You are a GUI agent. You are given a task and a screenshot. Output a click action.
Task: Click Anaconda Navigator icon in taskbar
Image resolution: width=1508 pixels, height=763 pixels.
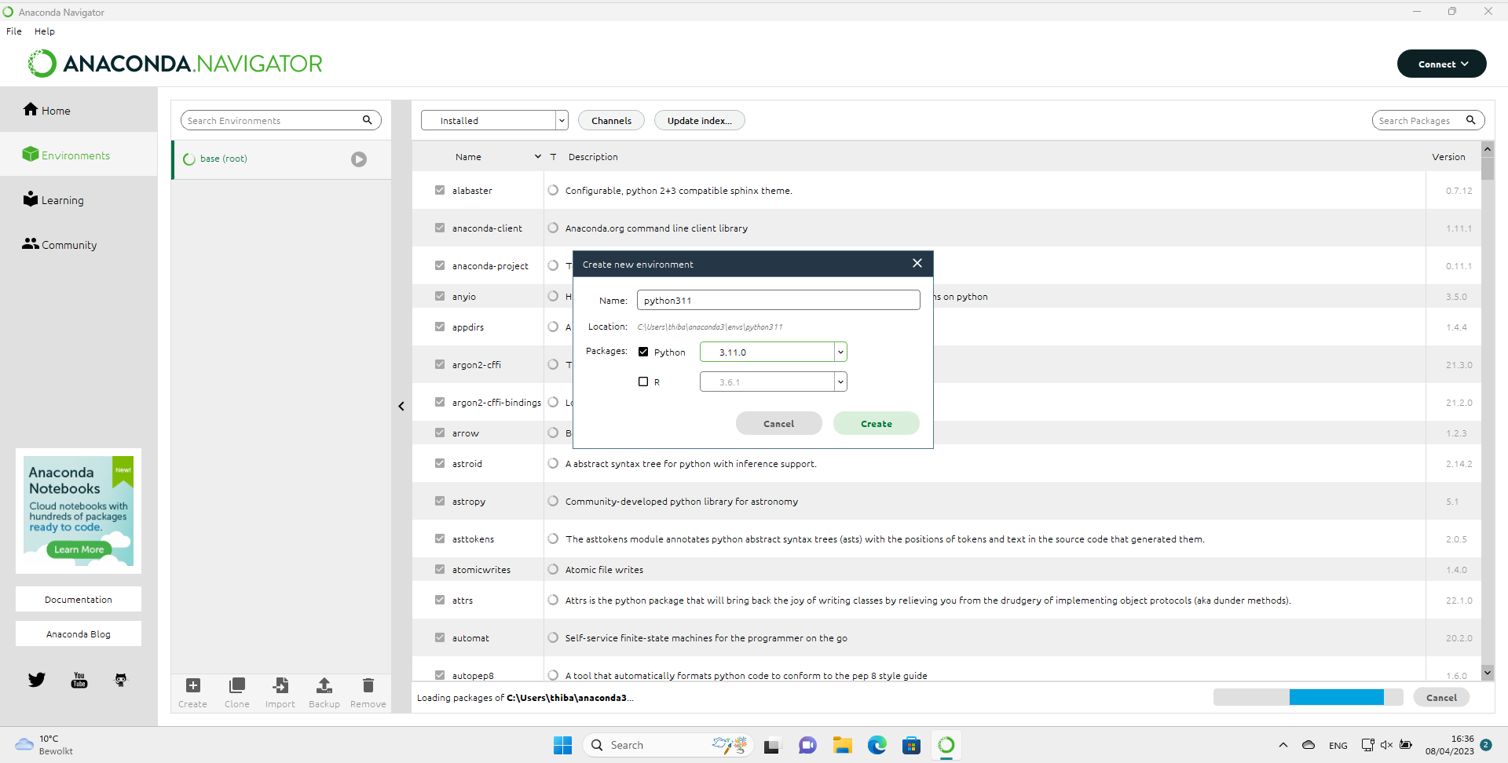pos(946,745)
